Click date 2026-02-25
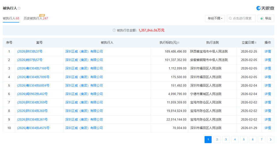The height and width of the screenshot is (149, 277). point(249,51)
